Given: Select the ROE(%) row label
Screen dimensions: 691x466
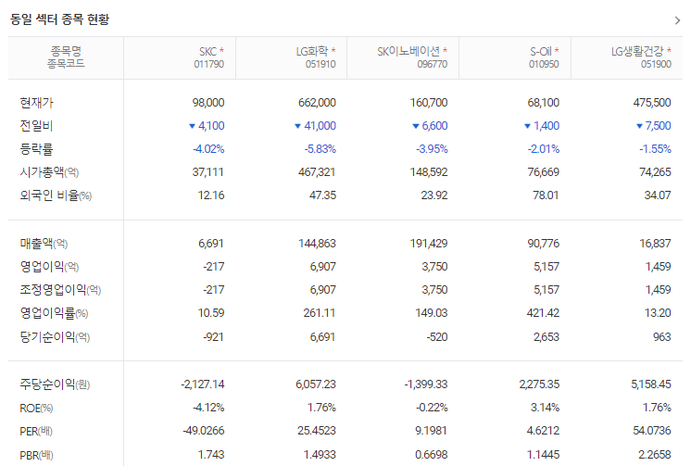Looking at the screenshot, I should pos(36,409).
